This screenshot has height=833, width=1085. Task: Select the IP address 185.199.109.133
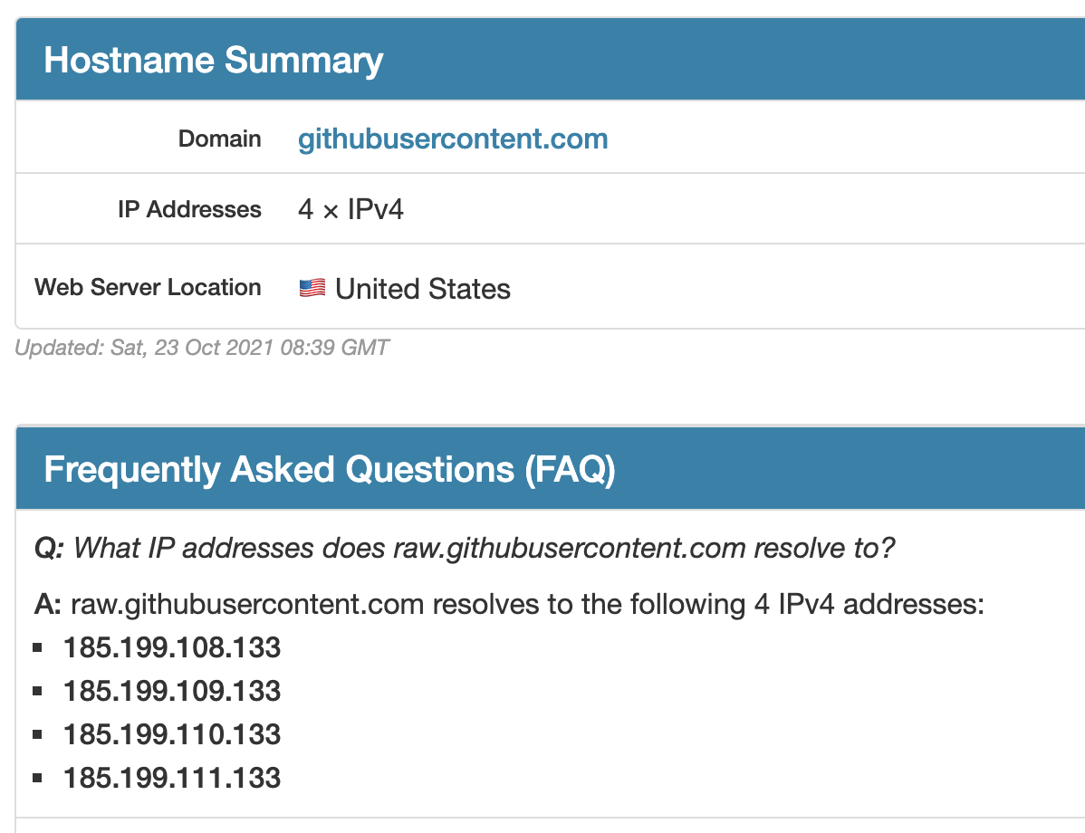click(172, 692)
